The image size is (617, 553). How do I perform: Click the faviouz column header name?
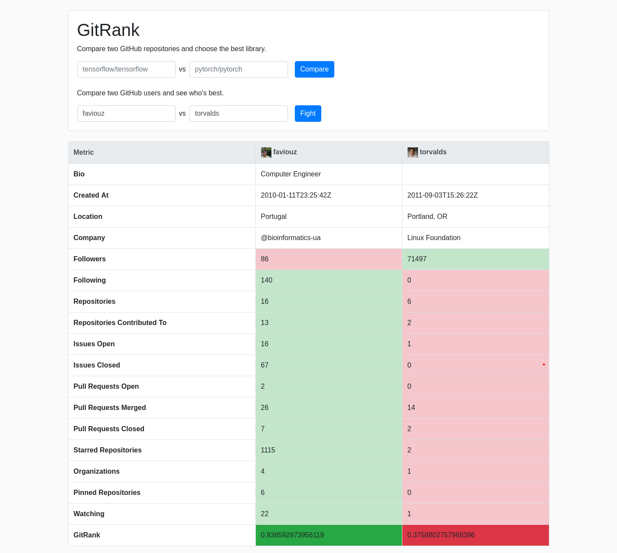(285, 152)
